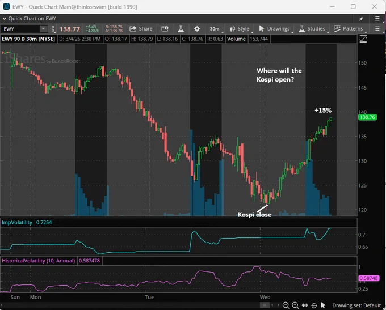The height and width of the screenshot is (310, 386).
Task: Open the 30m timeframe dropdown
Action: tap(215, 29)
